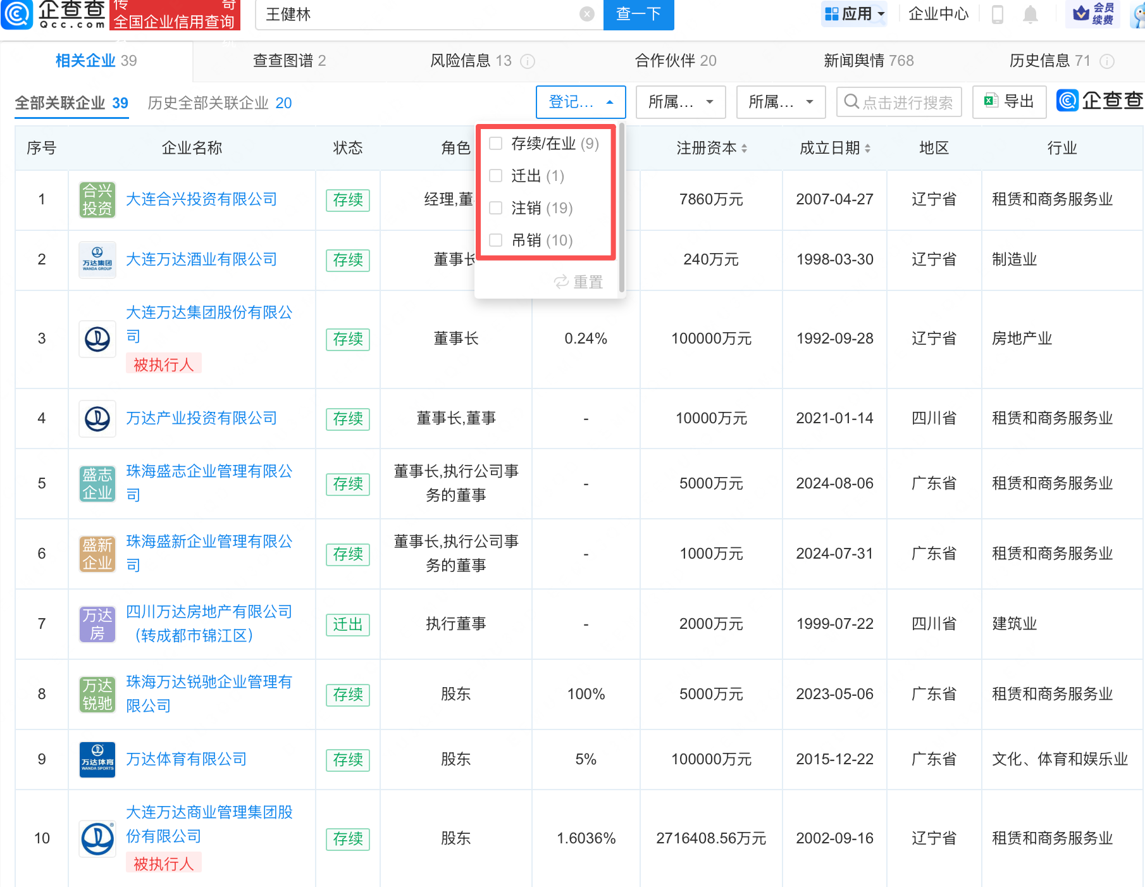Open the second 所属 filter dropdown
The image size is (1145, 887).
tap(780, 102)
